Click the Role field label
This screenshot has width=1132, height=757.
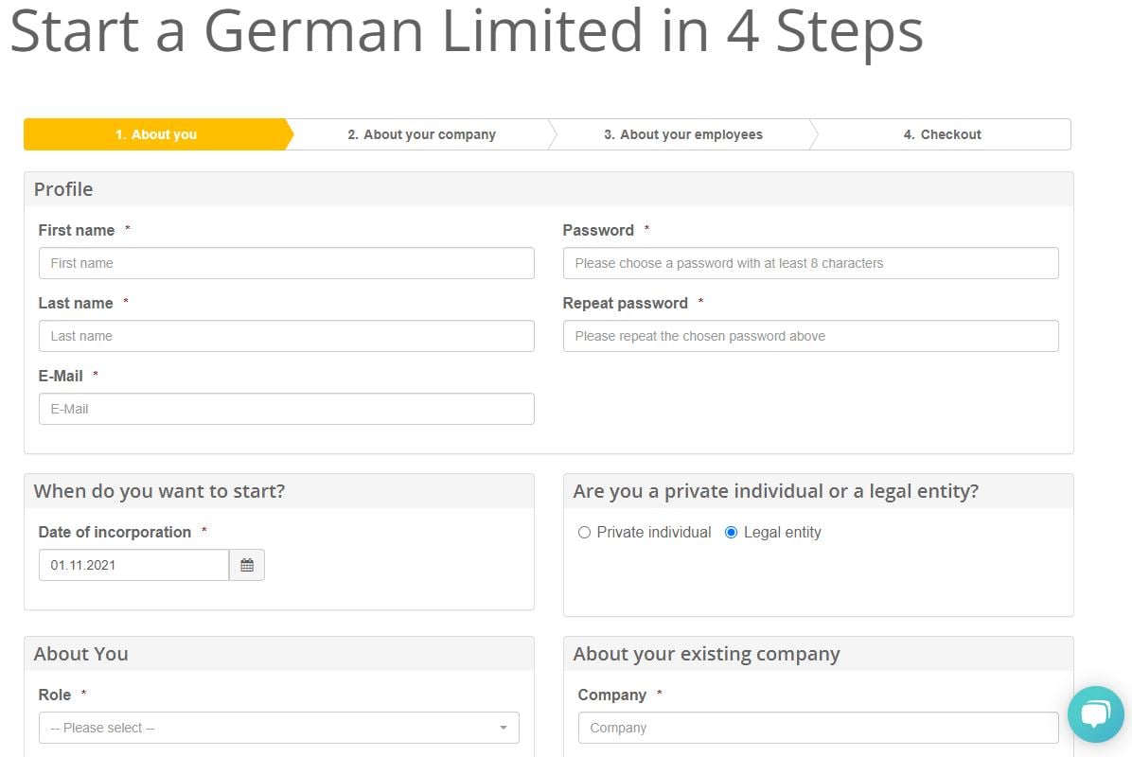55,695
